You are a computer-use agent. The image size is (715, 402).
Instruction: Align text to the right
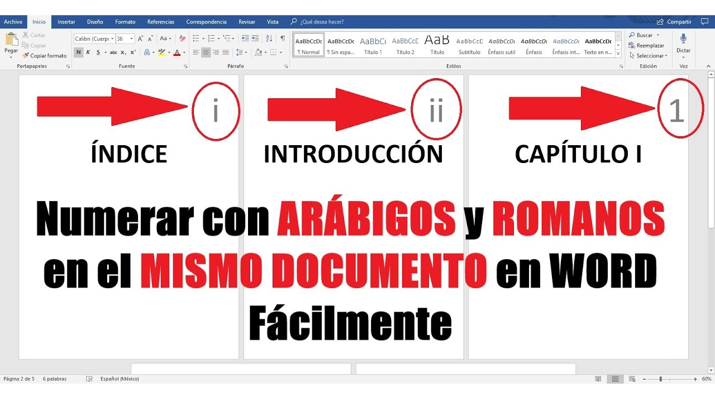216,52
